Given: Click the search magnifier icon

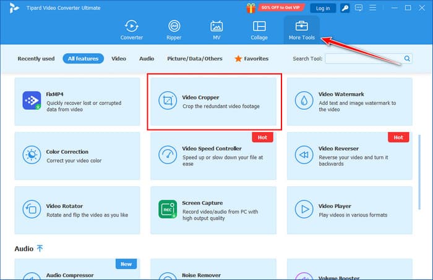Looking at the screenshot, I should point(407,59).
